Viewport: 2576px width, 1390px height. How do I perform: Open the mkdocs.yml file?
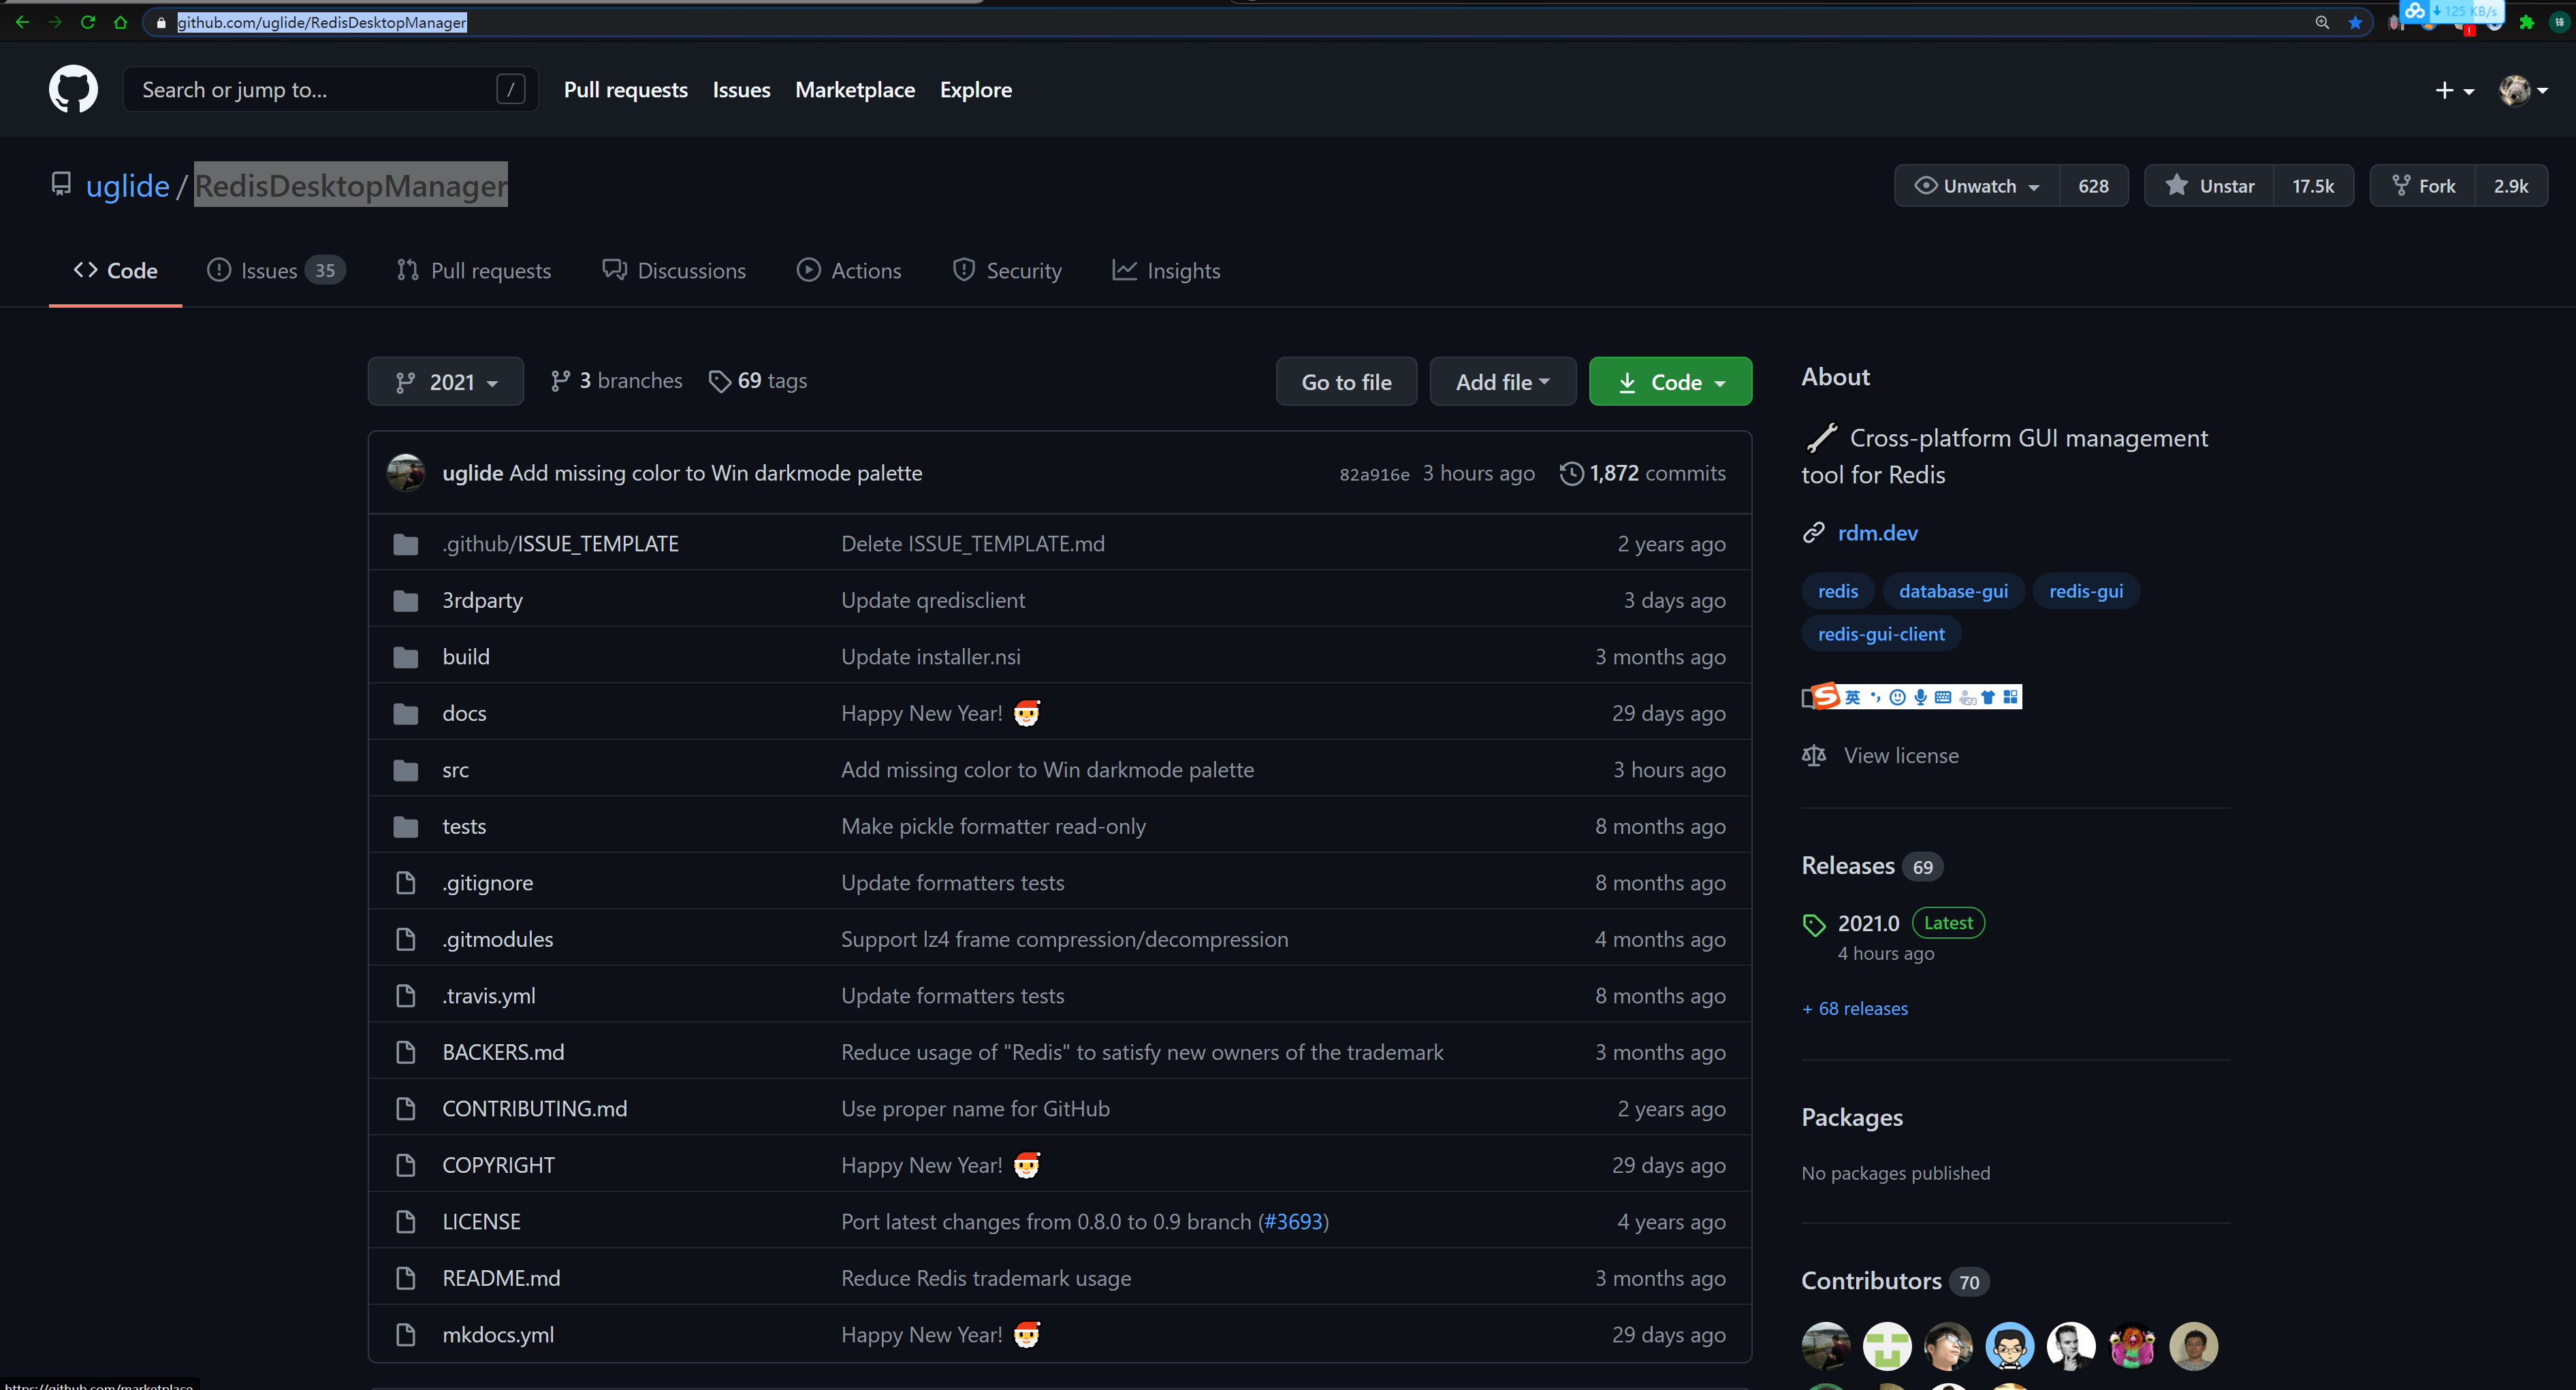click(498, 1335)
